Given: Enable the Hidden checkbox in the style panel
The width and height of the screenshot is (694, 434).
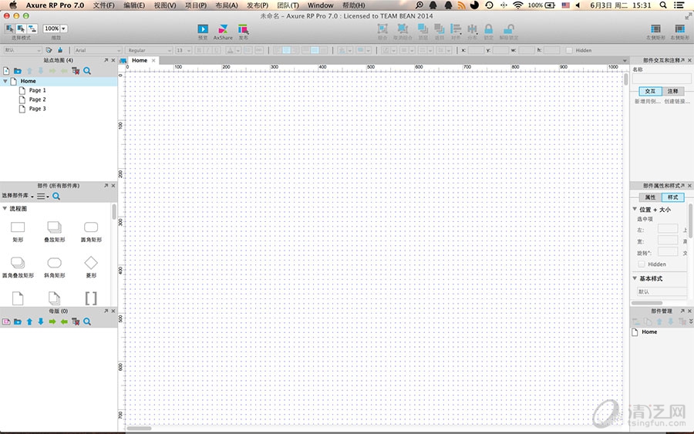Looking at the screenshot, I should tap(642, 264).
